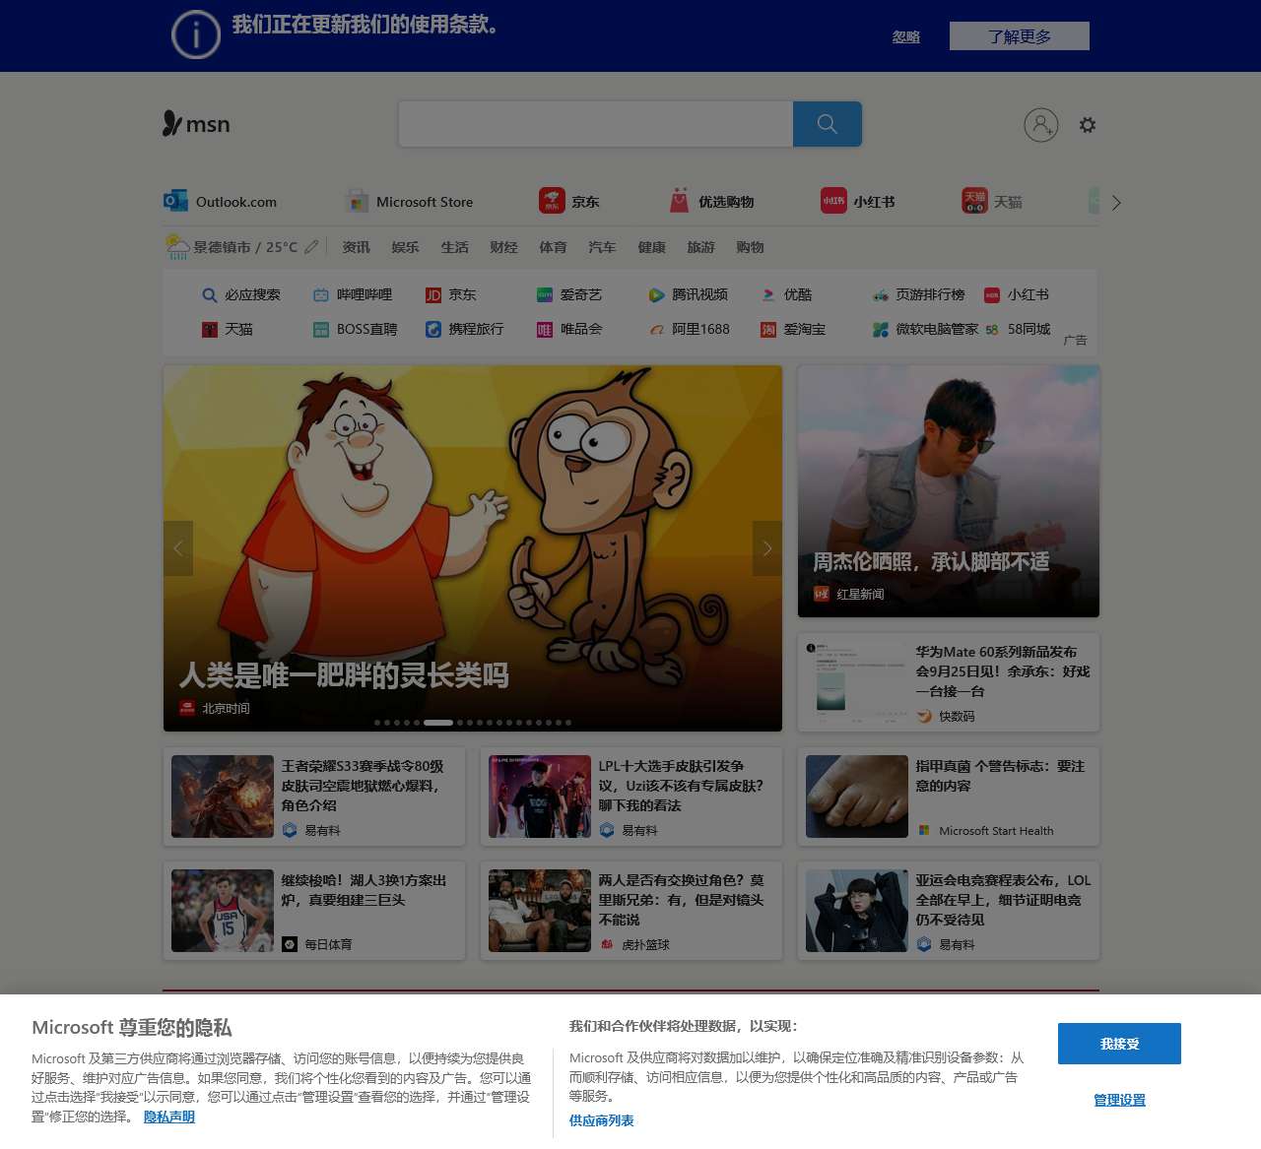Open the 优选购物 shopping bag icon

tap(679, 201)
